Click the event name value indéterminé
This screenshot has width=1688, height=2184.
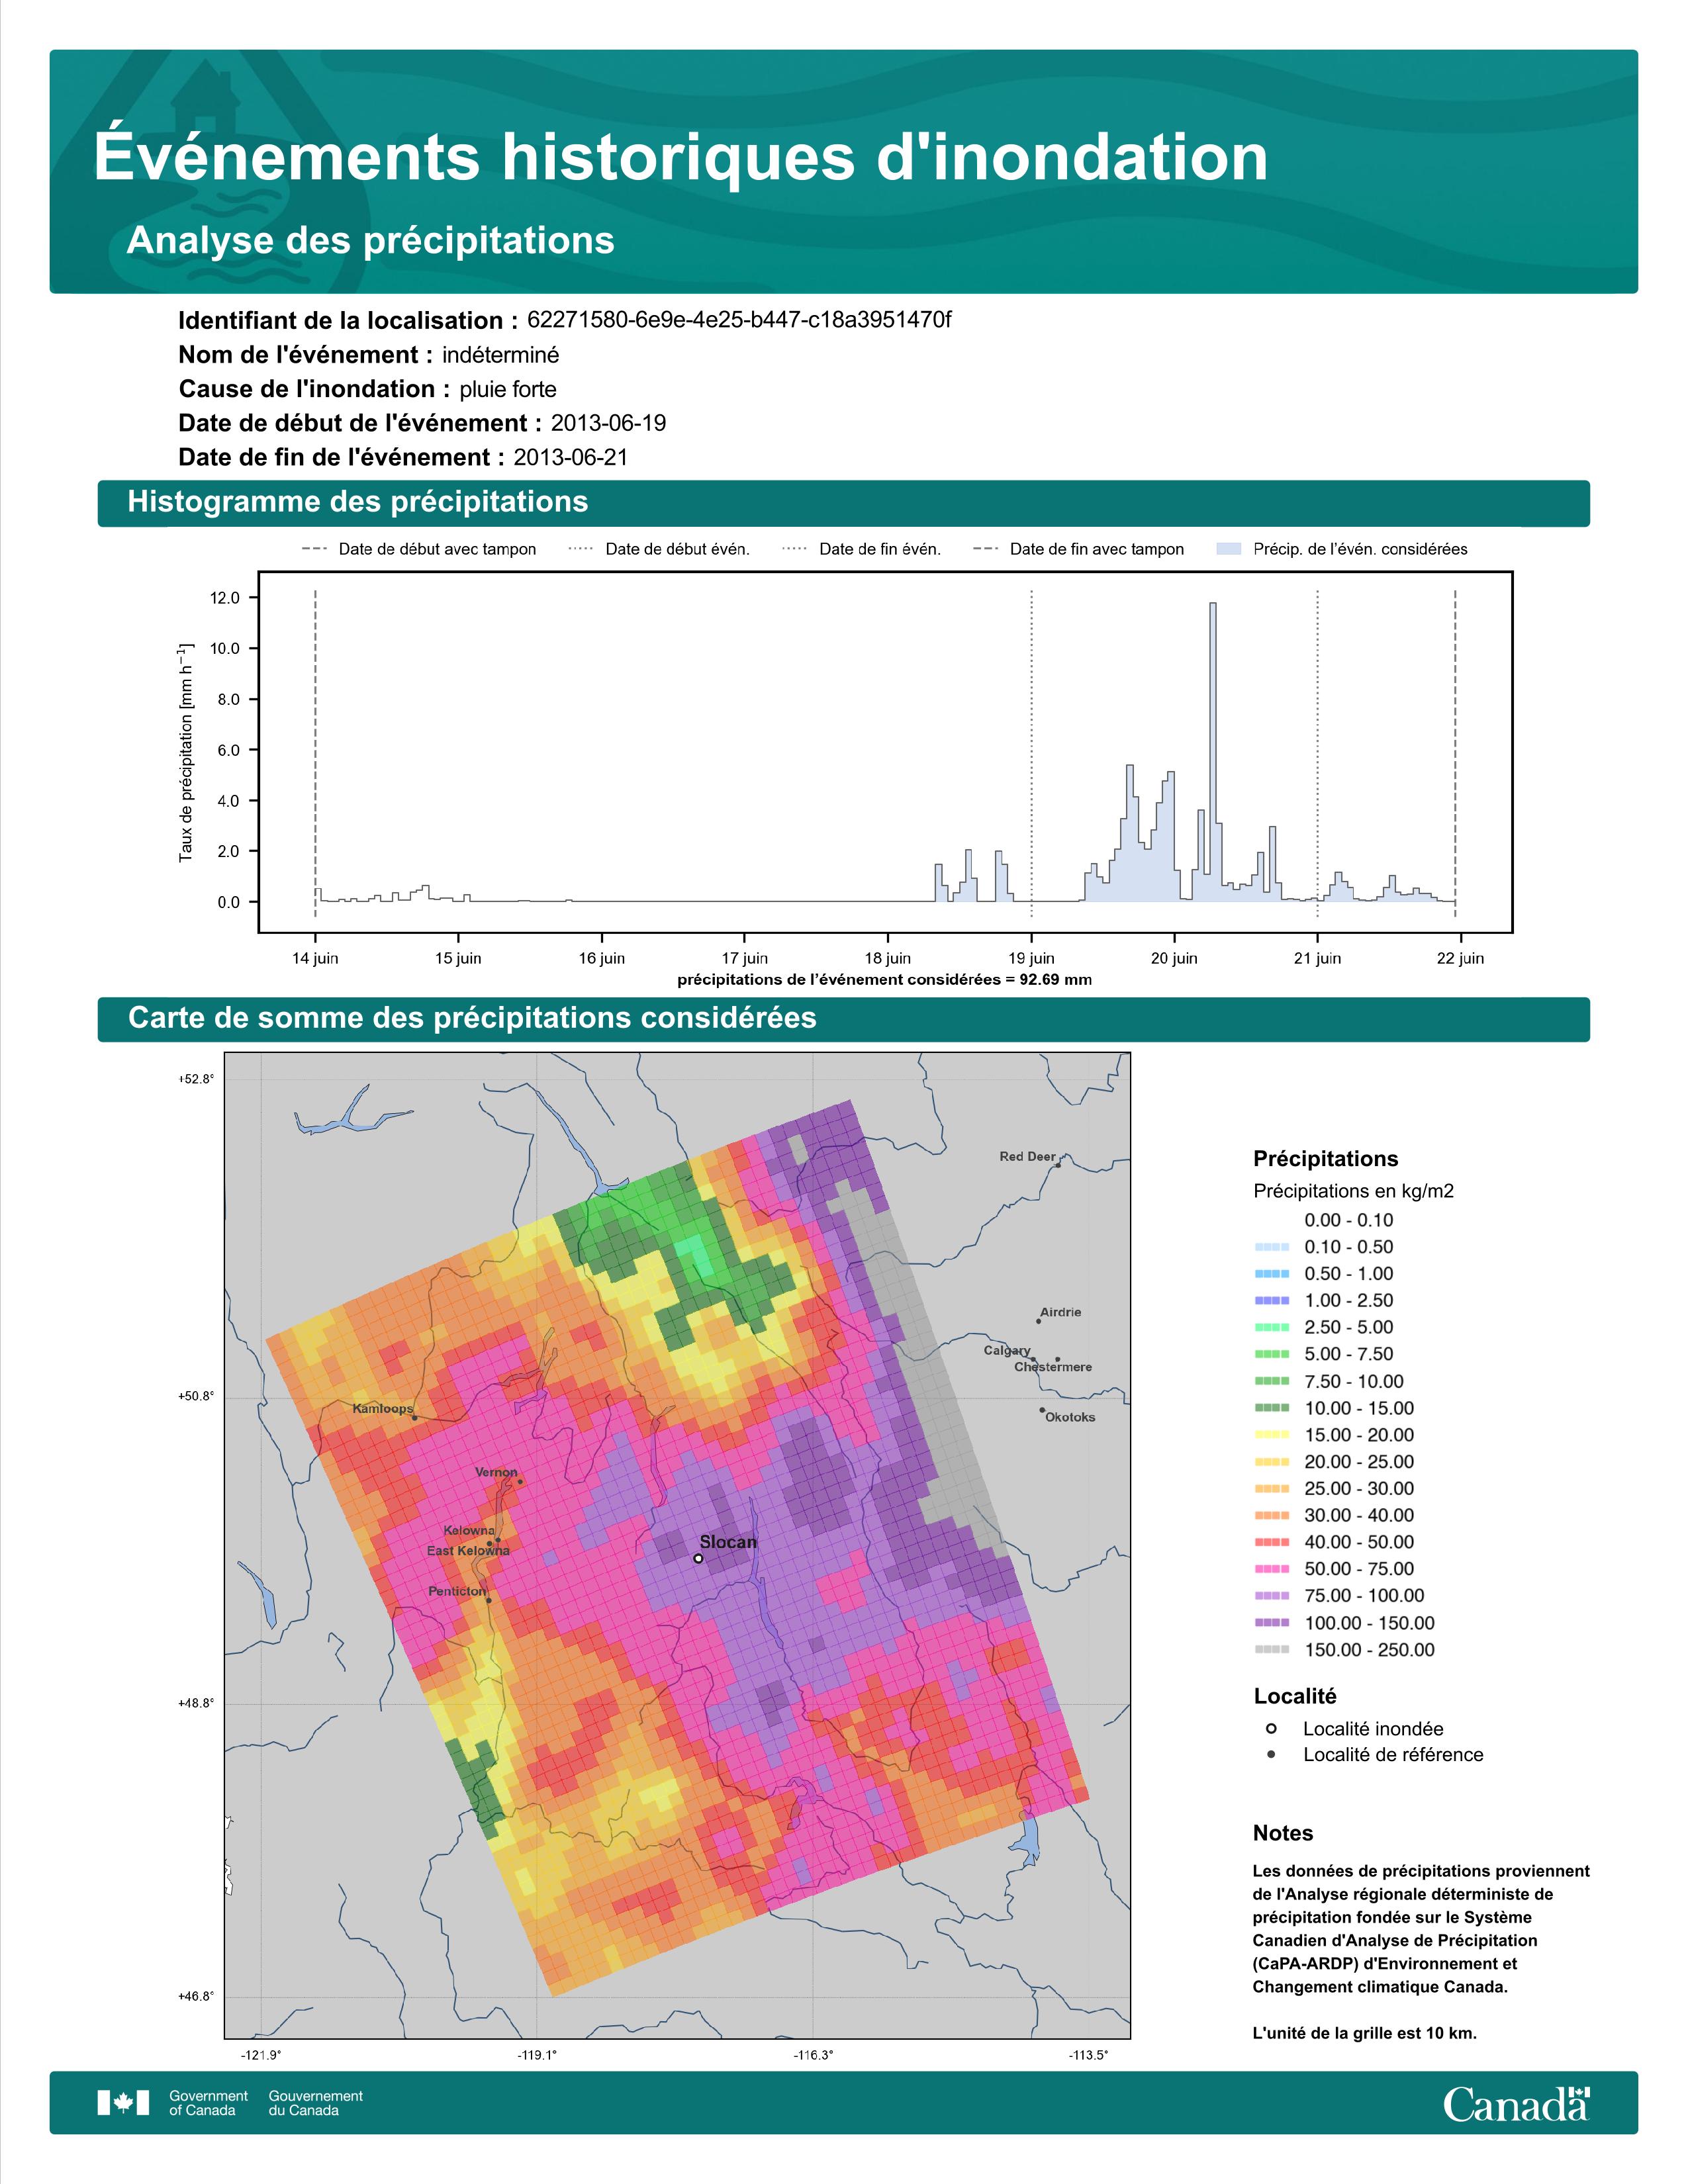click(x=500, y=355)
